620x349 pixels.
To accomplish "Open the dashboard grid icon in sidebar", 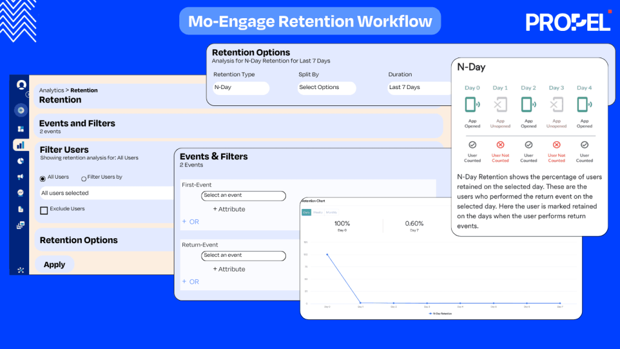I will point(21,129).
